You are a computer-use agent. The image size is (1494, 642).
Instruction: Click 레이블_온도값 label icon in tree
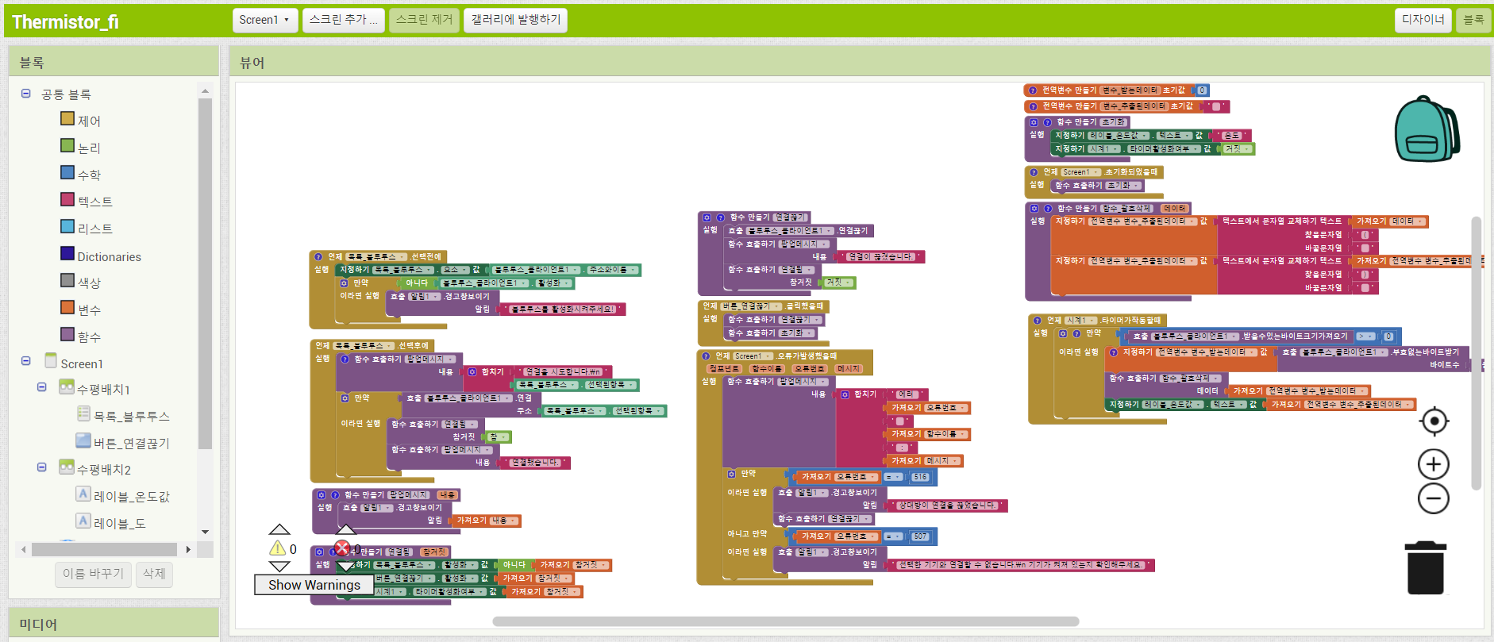pyautogui.click(x=83, y=494)
